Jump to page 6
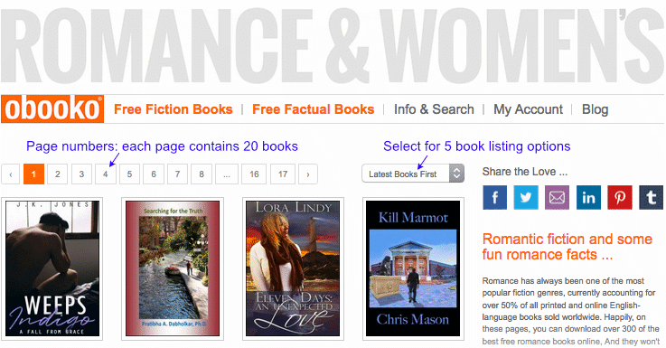This screenshot has height=348, width=666. pyautogui.click(x=154, y=174)
